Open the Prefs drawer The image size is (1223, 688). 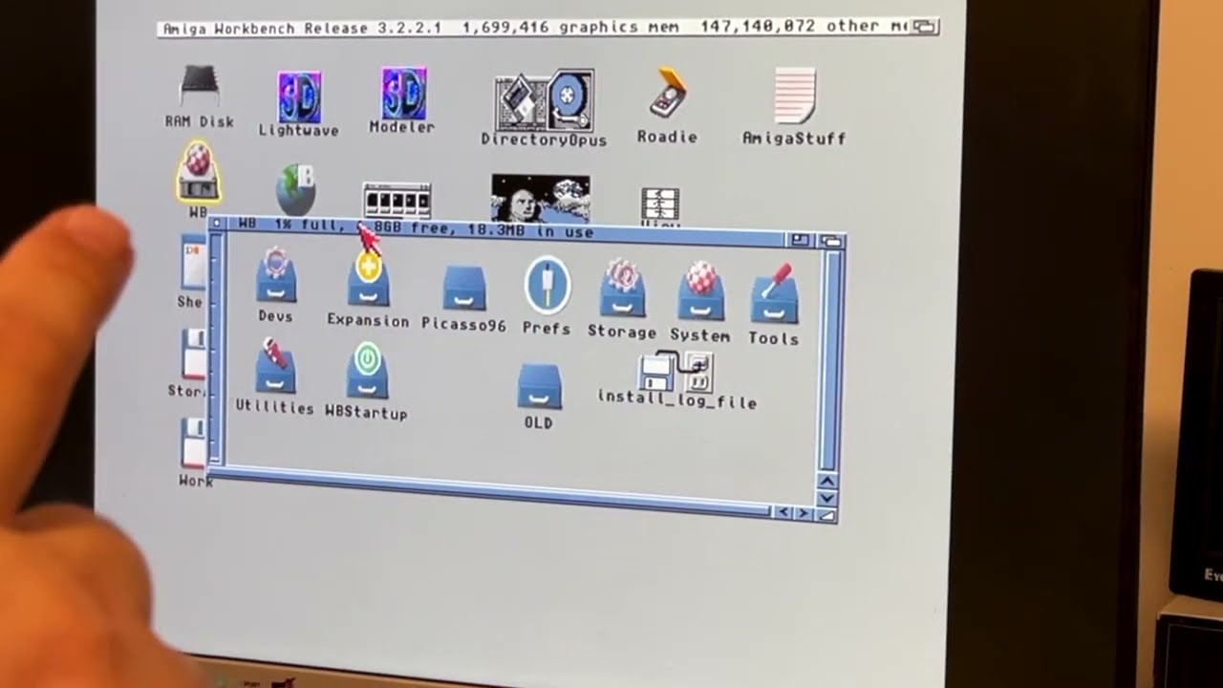[x=547, y=286]
